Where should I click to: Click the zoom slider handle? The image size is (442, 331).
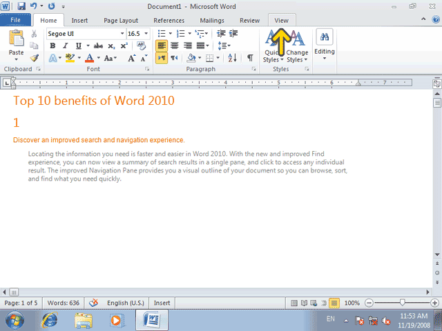[x=402, y=303]
